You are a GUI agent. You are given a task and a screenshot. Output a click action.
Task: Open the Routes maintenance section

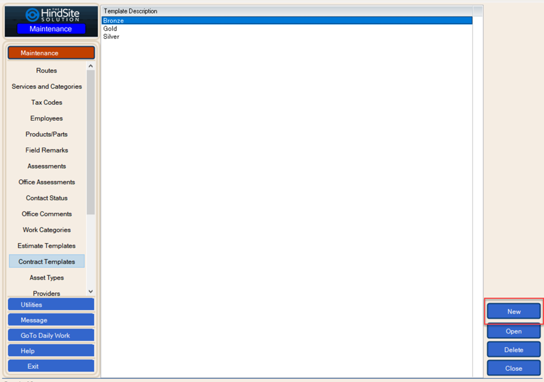click(46, 71)
